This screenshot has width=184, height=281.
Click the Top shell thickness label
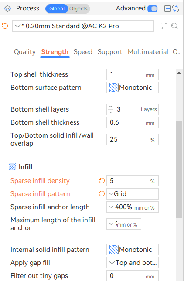pyautogui.click(x=39, y=74)
